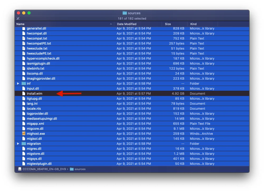Click the install.wim file icon
The height and width of the screenshot is (192, 264).
pyautogui.click(x=24, y=94)
